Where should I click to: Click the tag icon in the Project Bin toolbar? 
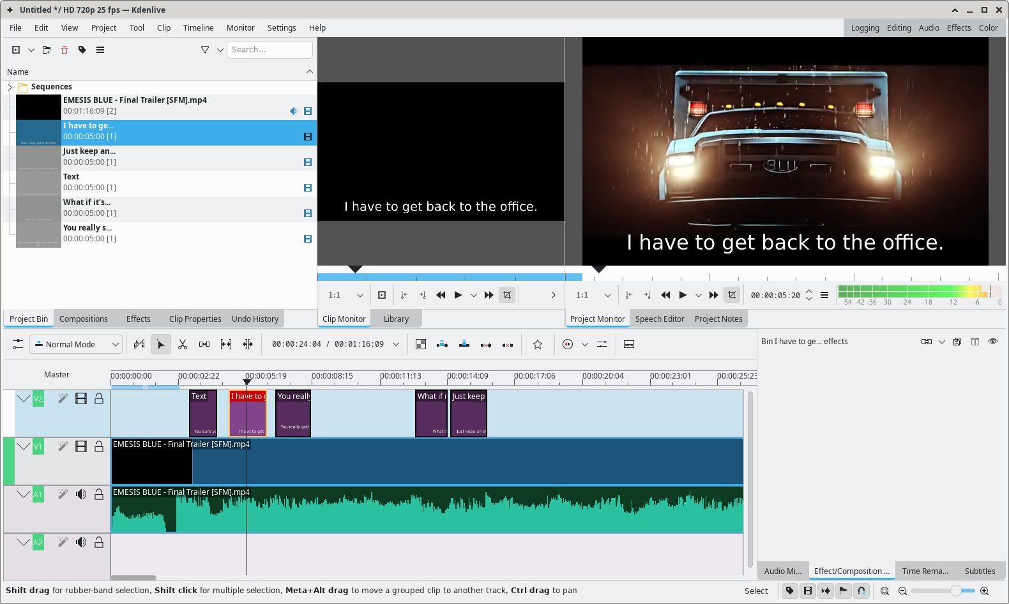(x=82, y=50)
